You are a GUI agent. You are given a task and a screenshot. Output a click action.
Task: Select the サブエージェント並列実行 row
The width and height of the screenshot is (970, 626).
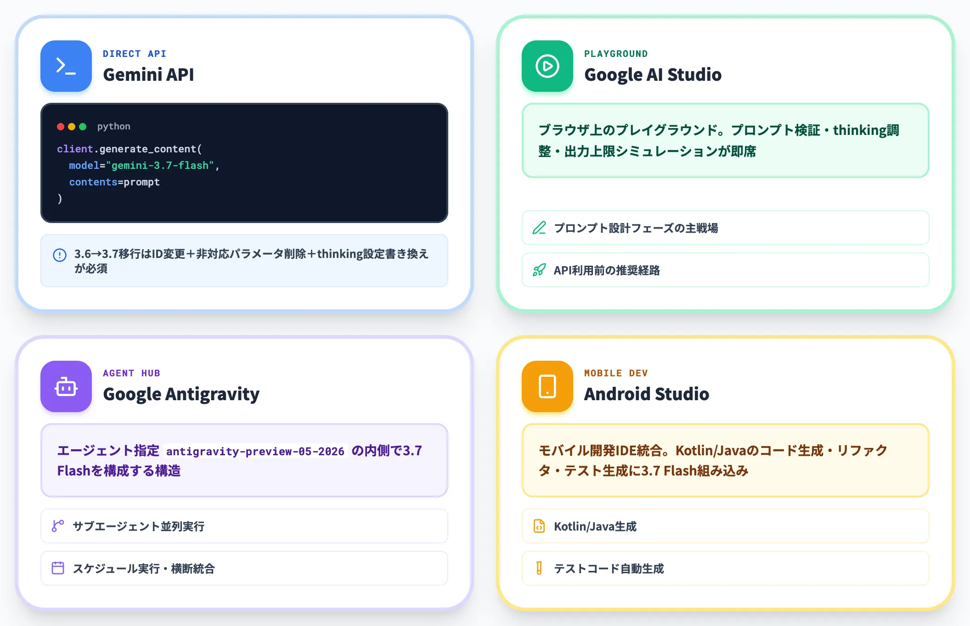click(244, 526)
